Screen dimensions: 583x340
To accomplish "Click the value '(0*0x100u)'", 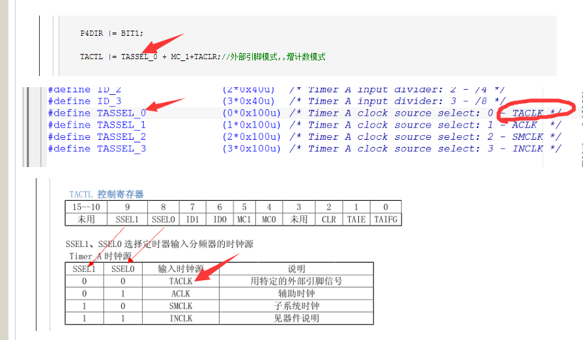I will pos(251,113).
